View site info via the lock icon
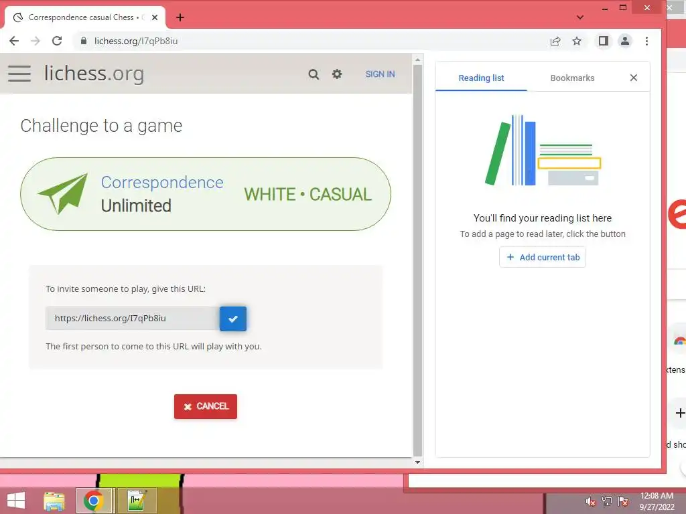686x514 pixels. (x=84, y=41)
